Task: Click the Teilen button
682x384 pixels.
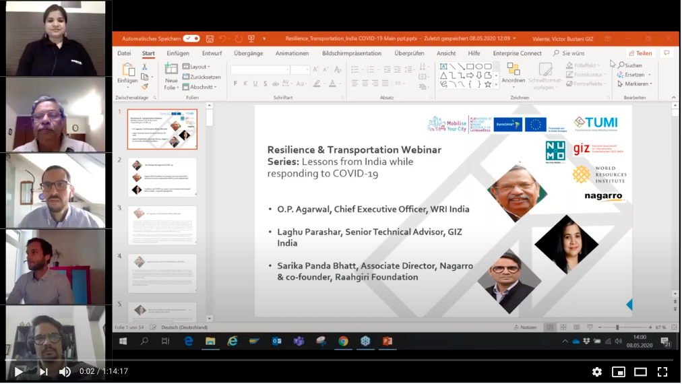Action: click(x=641, y=53)
